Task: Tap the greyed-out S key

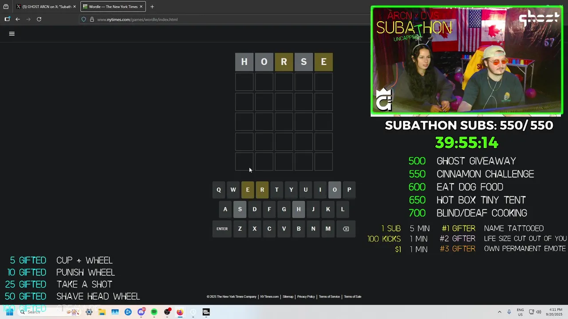Action: point(240,210)
